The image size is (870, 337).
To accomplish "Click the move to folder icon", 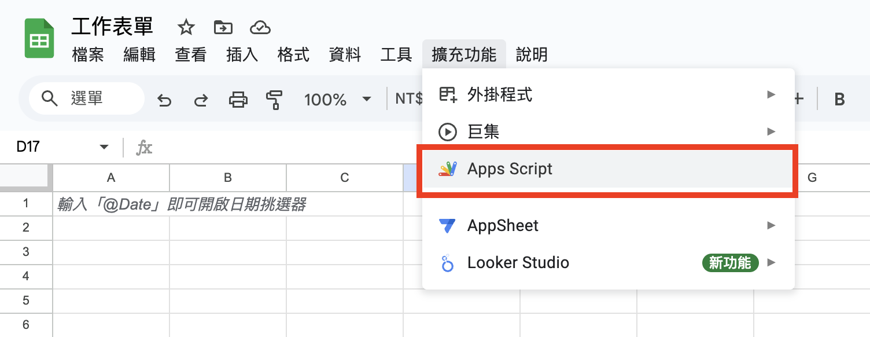I will tap(223, 27).
